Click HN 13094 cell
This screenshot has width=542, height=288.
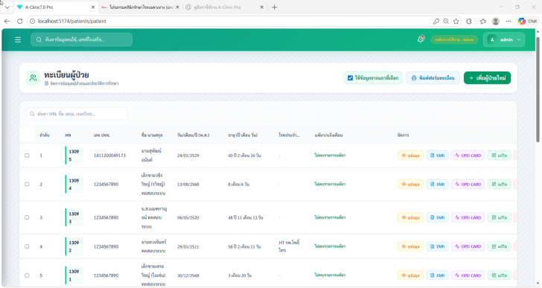click(74, 185)
